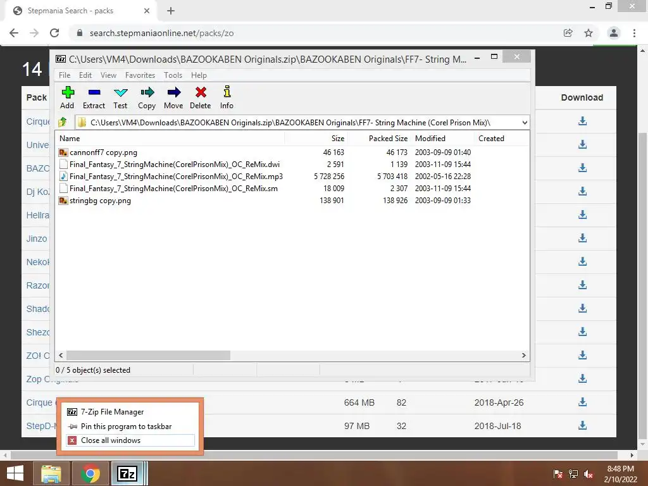Reload the Chrome page
The height and width of the screenshot is (486, 648).
click(54, 33)
